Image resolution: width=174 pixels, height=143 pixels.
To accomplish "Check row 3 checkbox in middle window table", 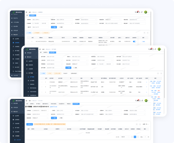I will [42, 92].
